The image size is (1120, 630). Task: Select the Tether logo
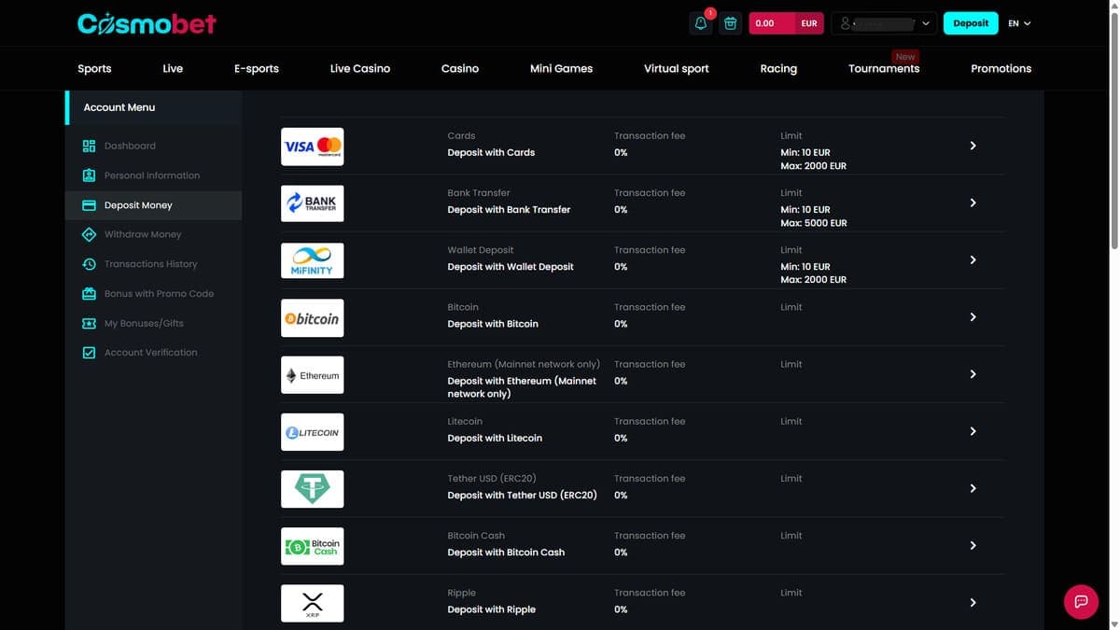[x=313, y=489]
